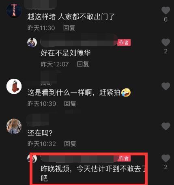The width and height of the screenshot is (174, 185).
Task: Select comment text 越这样堵 人家都不敢出门了
Action: pos(71,17)
